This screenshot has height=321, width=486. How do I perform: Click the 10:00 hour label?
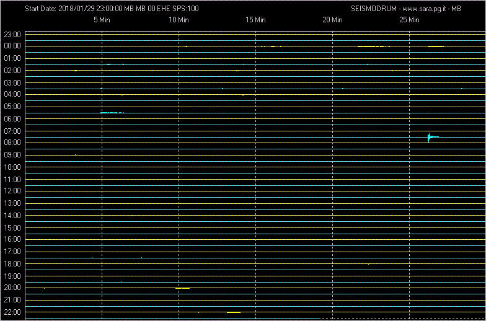[x=12, y=167]
